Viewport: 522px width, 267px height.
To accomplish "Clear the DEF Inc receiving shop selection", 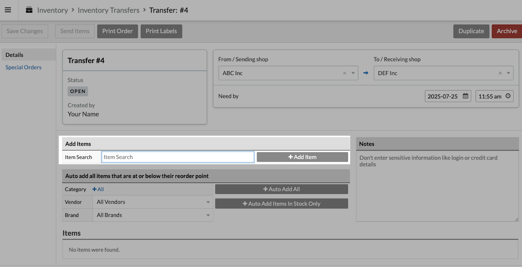I will [500, 73].
